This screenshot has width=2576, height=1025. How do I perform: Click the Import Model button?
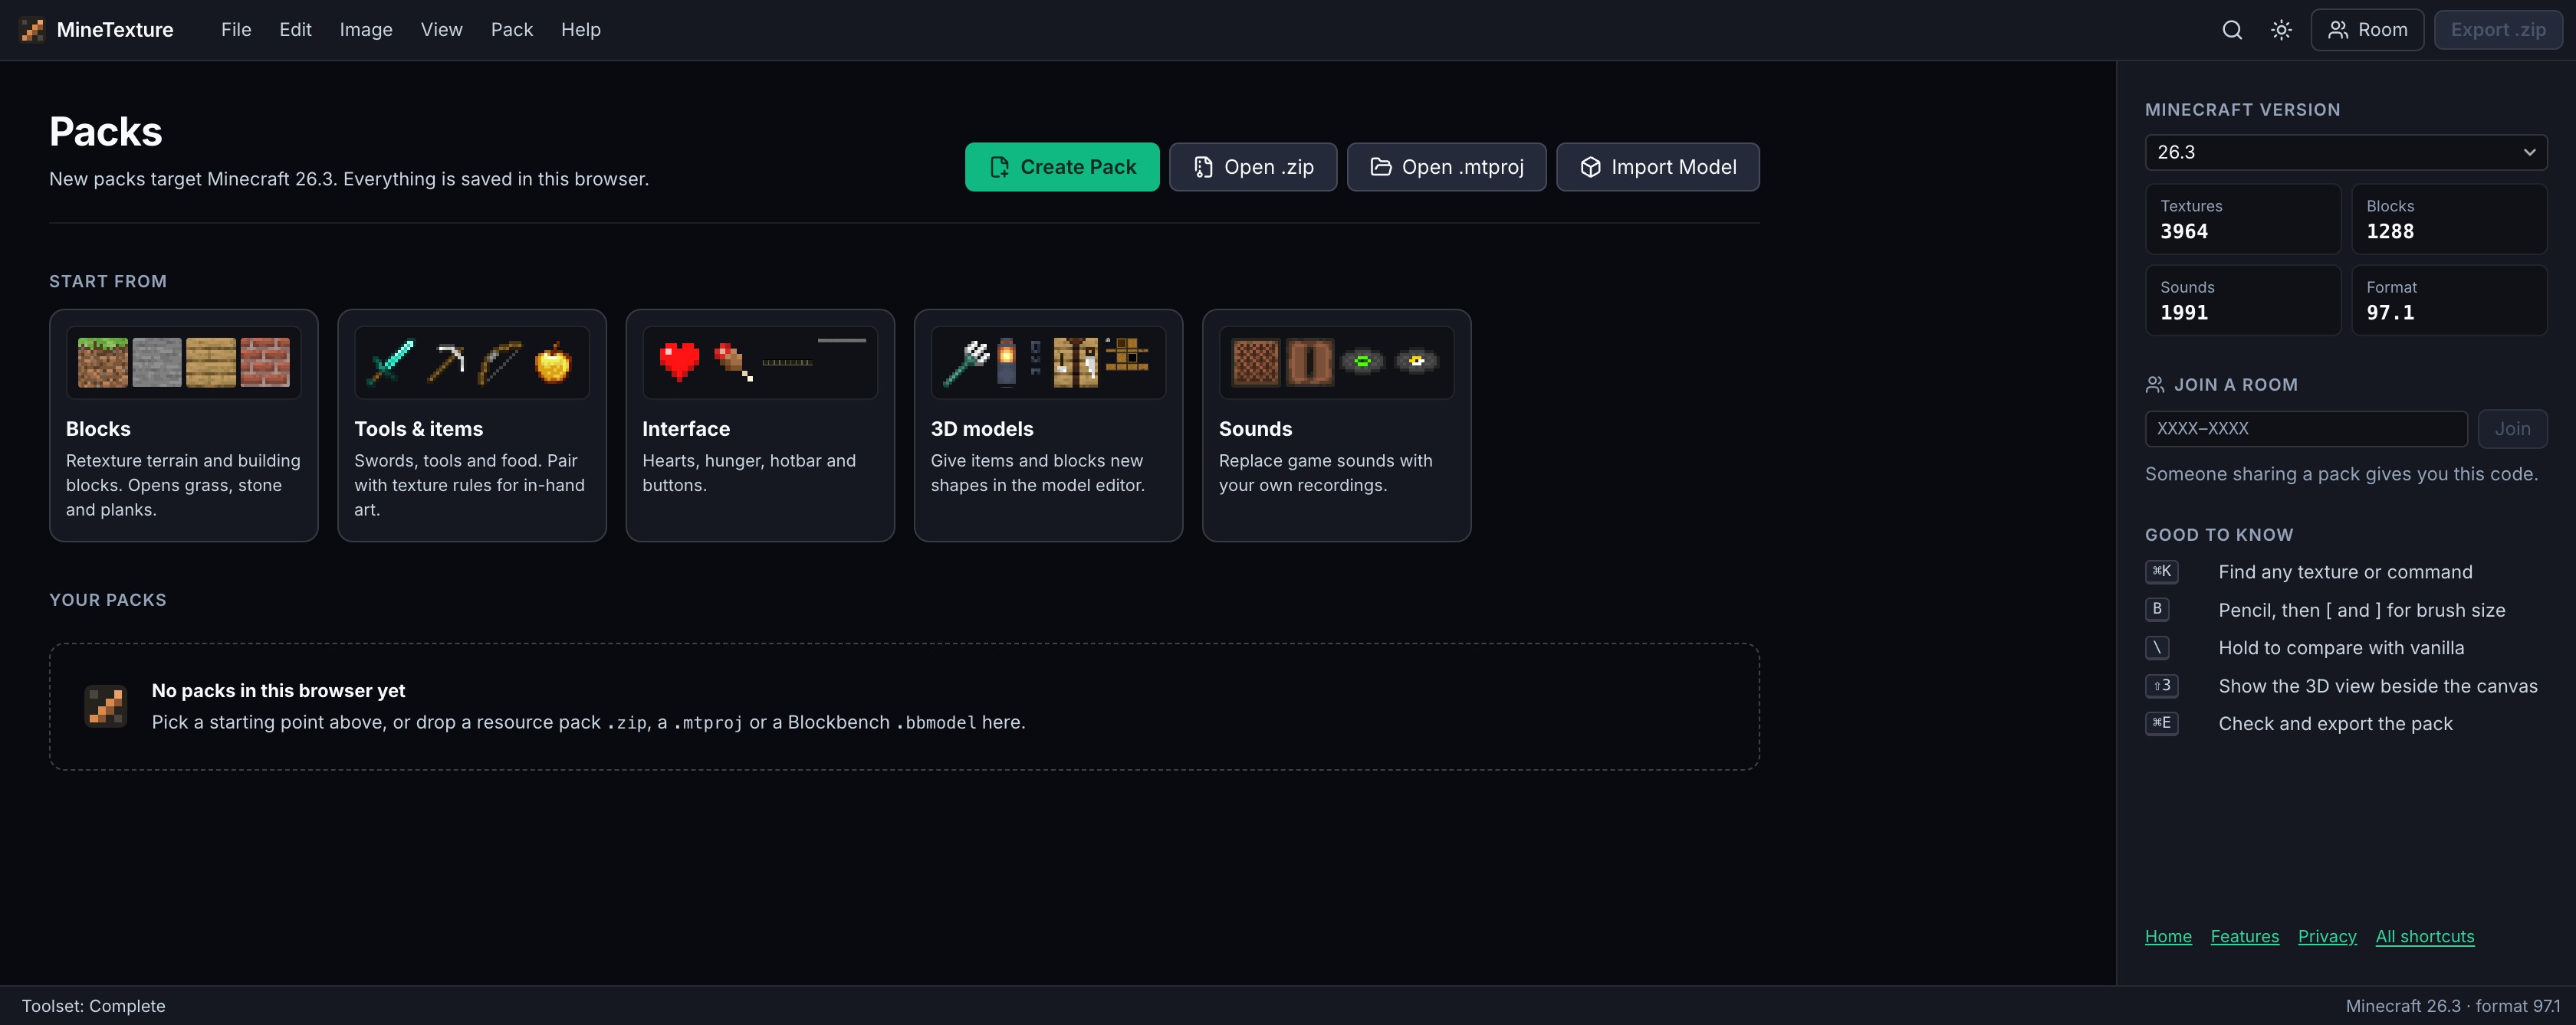click(x=1658, y=167)
